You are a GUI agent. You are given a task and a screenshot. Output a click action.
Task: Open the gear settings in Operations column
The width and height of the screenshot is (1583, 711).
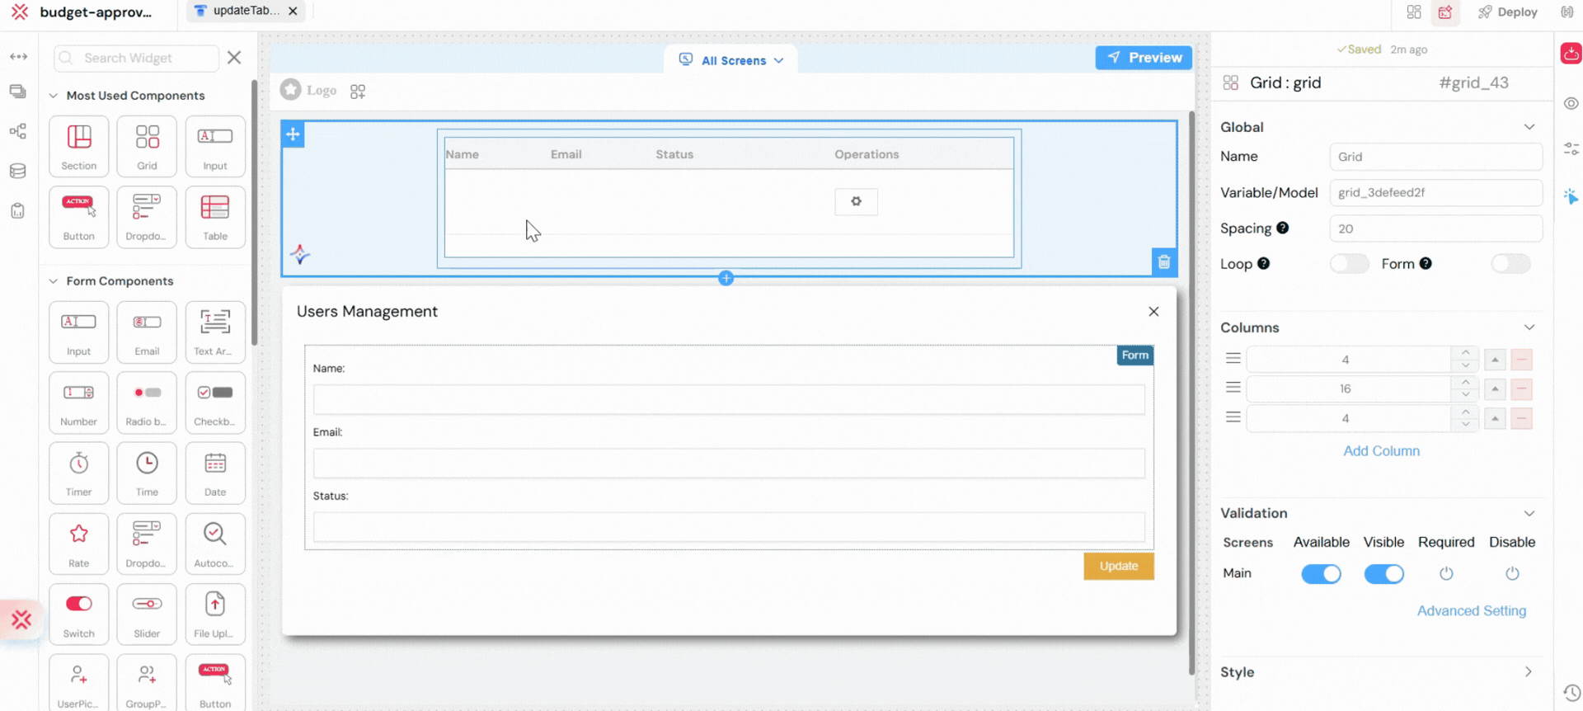[x=856, y=201]
